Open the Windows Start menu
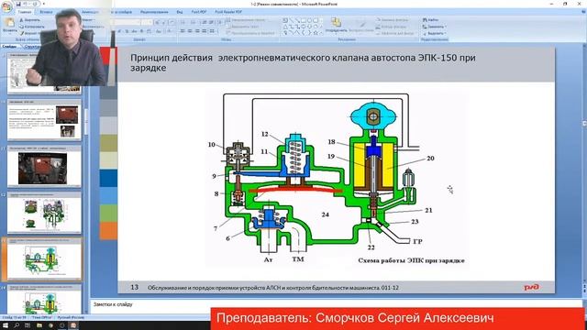The width and height of the screenshot is (587, 330). click(6, 325)
